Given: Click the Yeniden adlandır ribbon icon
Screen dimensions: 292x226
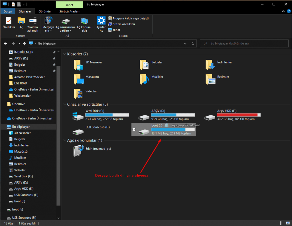Looking at the screenshot, I should 33,22.
